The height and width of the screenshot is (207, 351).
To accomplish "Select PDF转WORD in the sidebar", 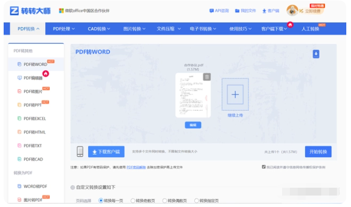I will (x=36, y=64).
